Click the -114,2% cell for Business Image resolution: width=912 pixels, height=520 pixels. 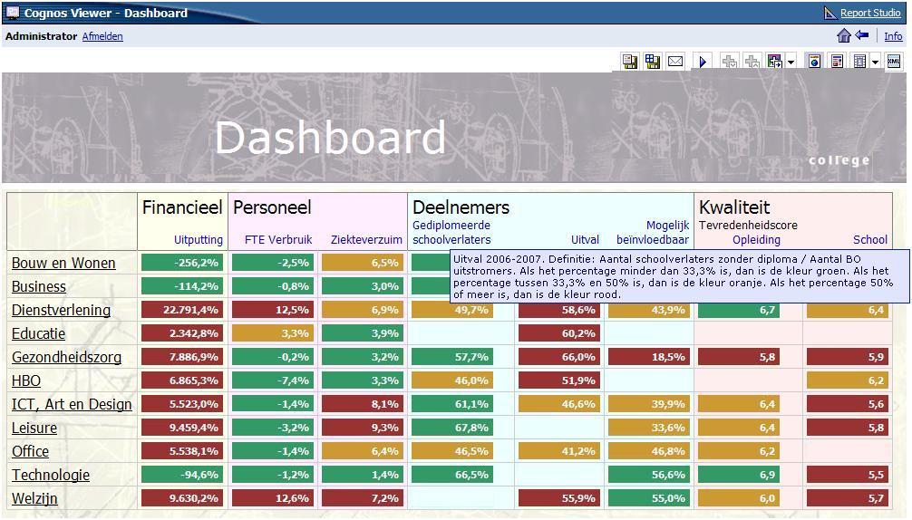pyautogui.click(x=182, y=286)
